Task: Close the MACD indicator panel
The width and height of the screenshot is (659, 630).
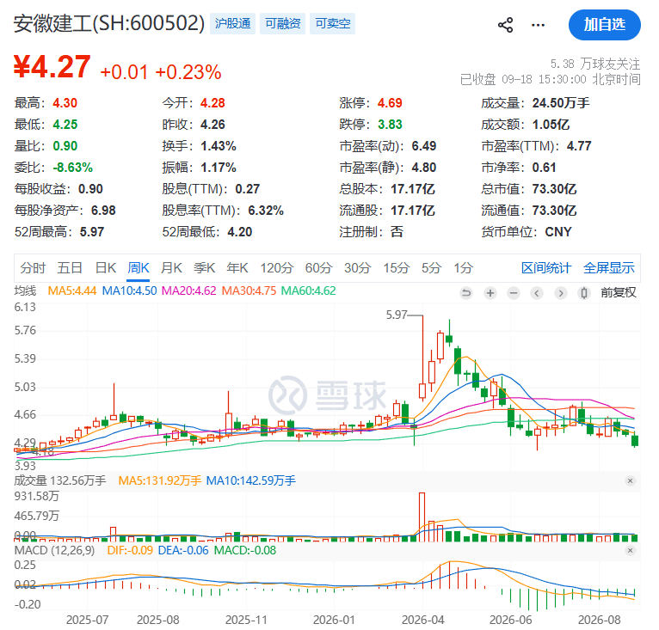Action: pyautogui.click(x=630, y=550)
